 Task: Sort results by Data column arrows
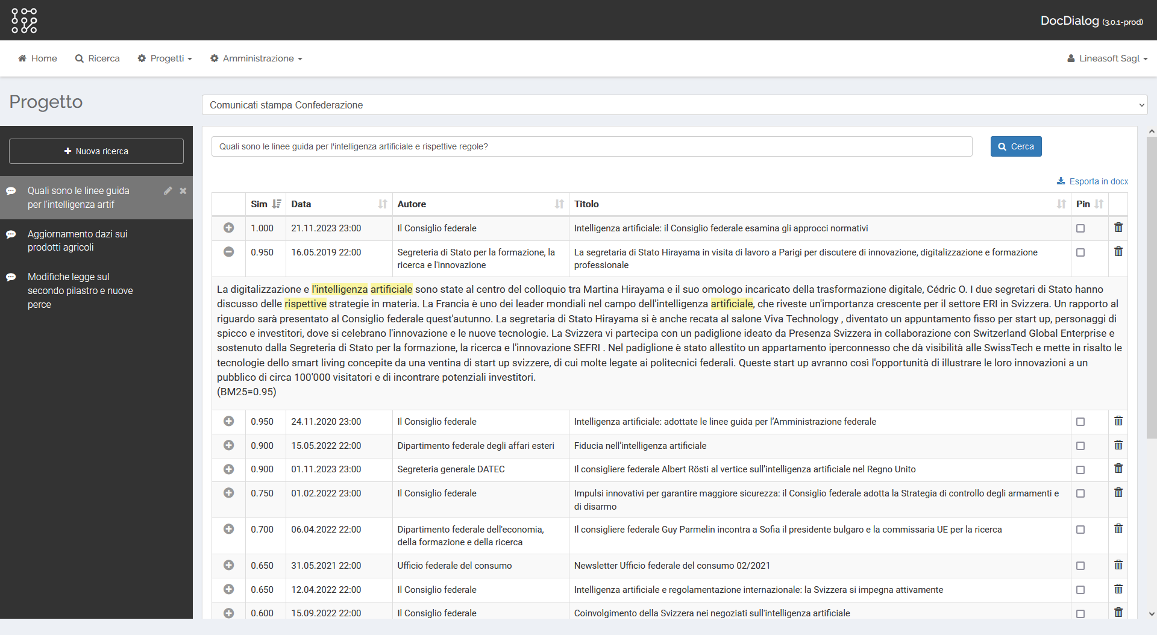coord(383,204)
